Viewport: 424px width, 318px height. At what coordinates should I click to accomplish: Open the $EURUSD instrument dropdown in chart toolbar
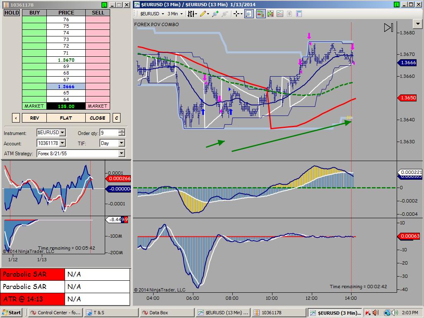(x=152, y=14)
